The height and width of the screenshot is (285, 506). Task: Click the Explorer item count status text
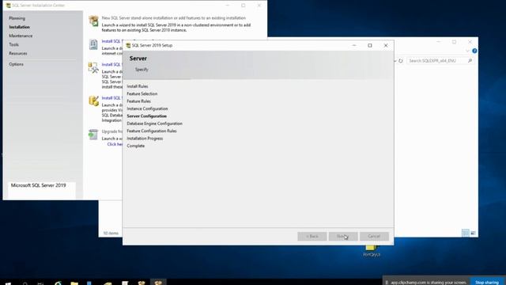111,233
